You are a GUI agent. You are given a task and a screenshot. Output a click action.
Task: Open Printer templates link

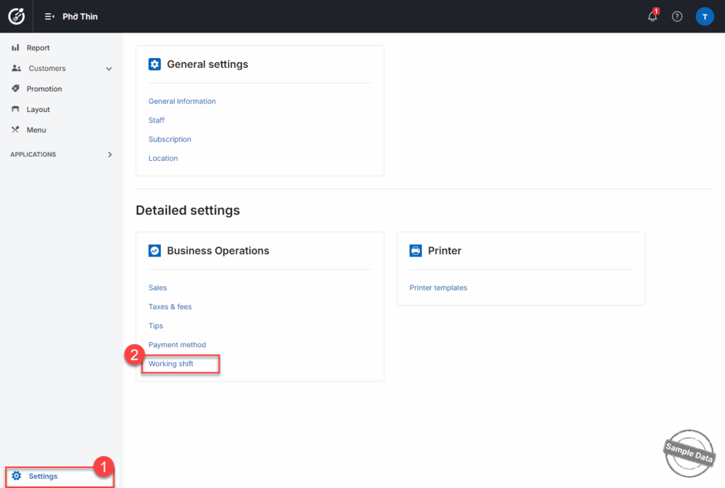point(438,288)
